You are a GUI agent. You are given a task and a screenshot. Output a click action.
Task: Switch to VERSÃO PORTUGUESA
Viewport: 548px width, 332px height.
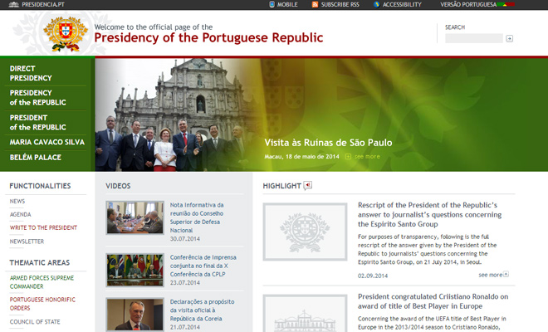pyautogui.click(x=468, y=4)
